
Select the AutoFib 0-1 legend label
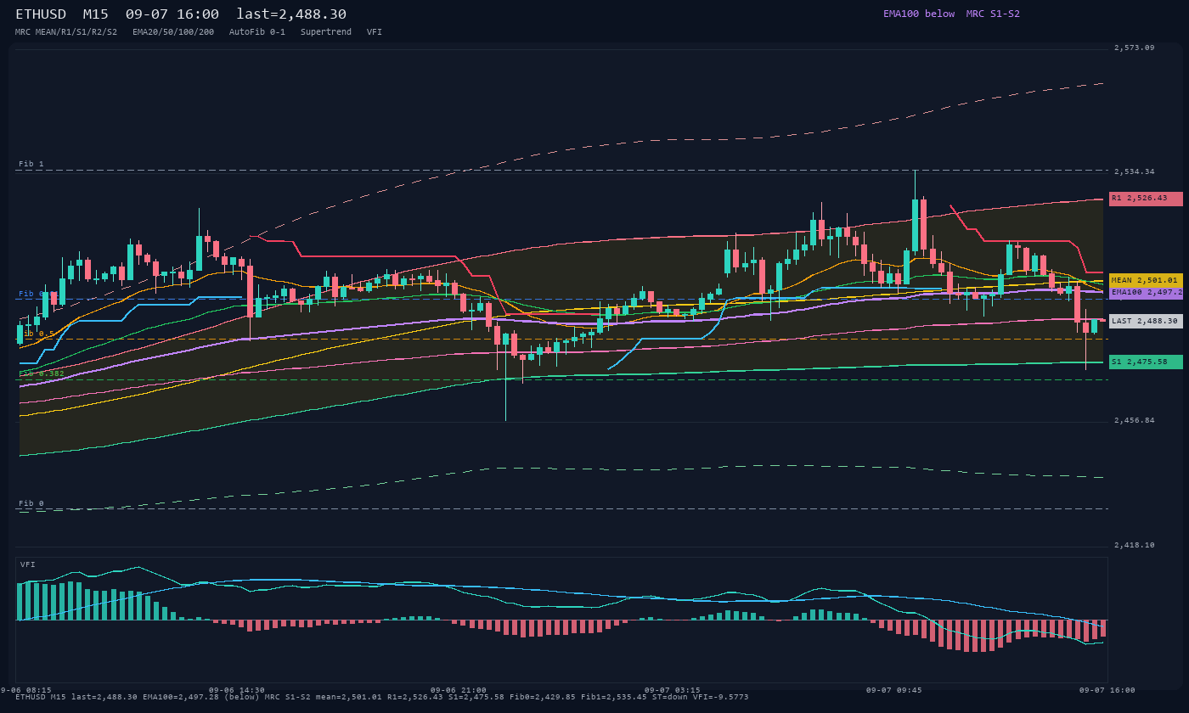[257, 32]
